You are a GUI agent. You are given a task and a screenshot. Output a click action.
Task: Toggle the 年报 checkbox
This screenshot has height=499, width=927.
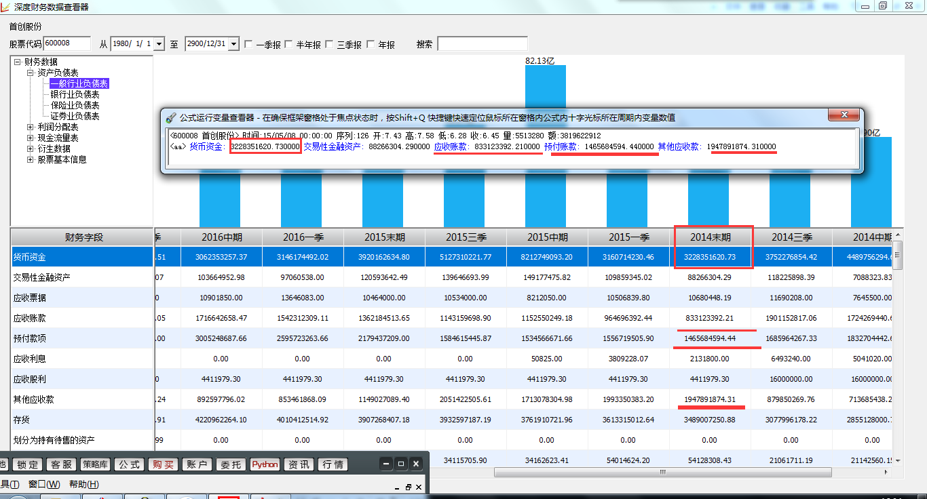click(371, 44)
